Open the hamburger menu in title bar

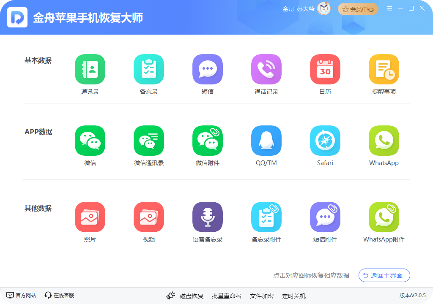389,9
